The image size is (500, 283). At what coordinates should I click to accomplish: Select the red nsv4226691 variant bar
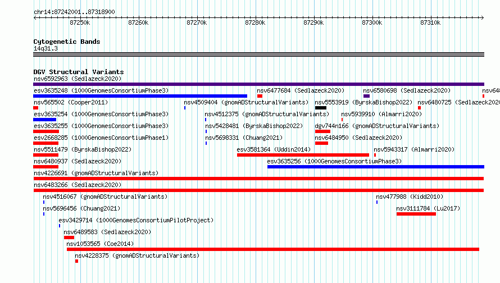pos(258,179)
